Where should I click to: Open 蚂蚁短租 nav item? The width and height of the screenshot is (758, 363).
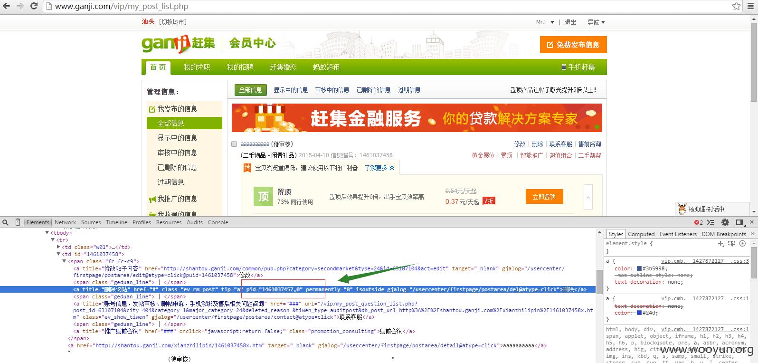pos(326,67)
